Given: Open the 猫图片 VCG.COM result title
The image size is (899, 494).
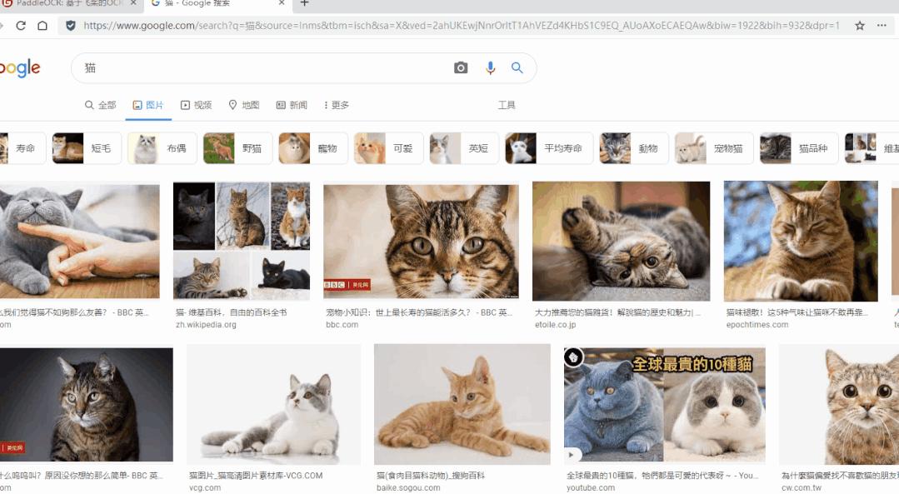Looking at the screenshot, I should tap(256, 476).
